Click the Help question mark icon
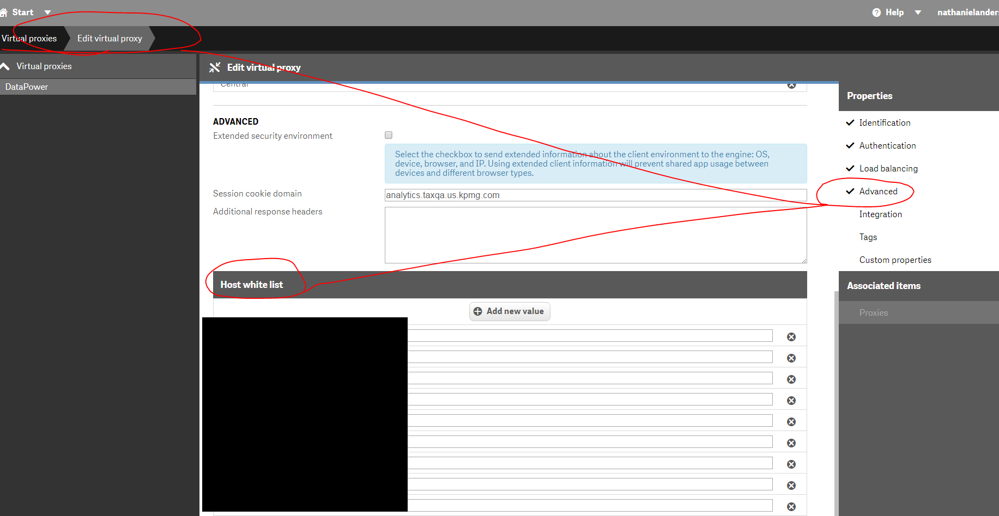999x516 pixels. 876,13
